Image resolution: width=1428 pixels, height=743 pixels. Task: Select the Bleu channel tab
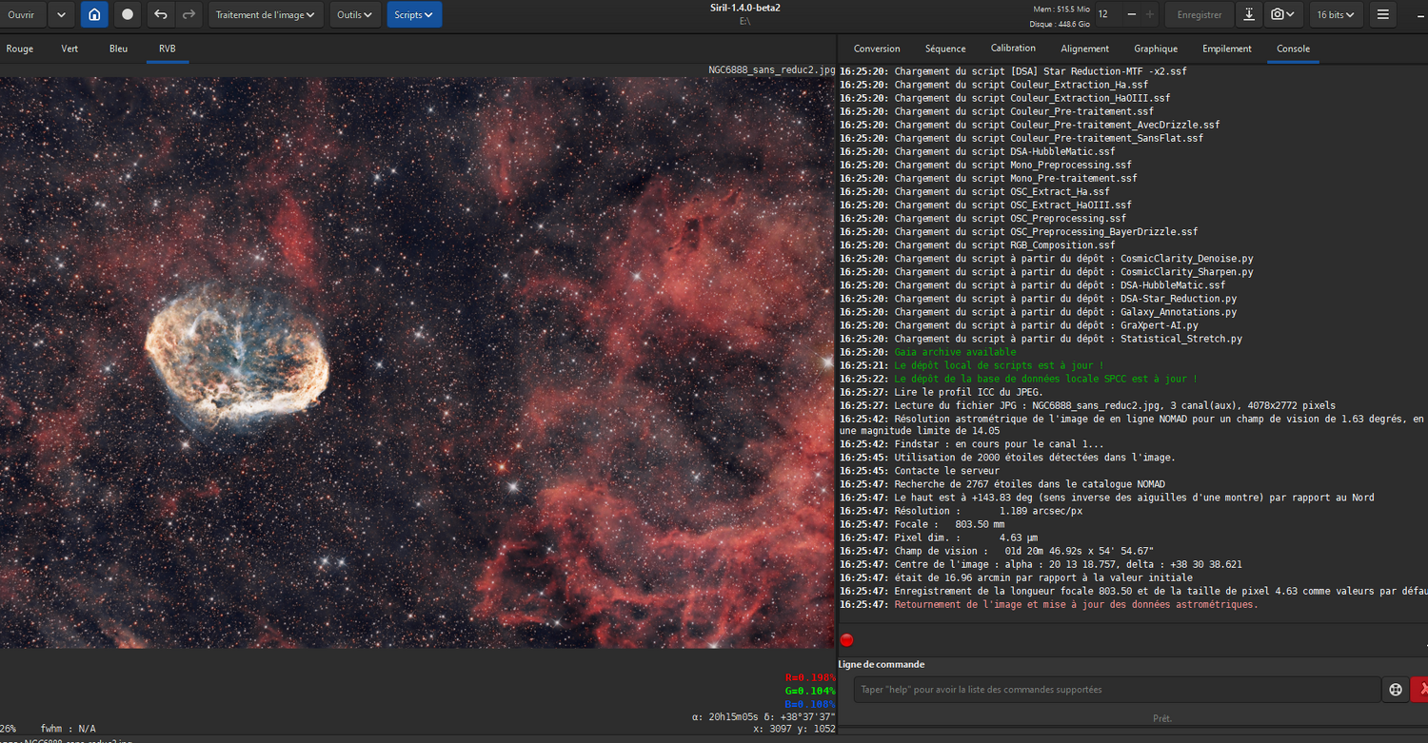click(x=118, y=49)
